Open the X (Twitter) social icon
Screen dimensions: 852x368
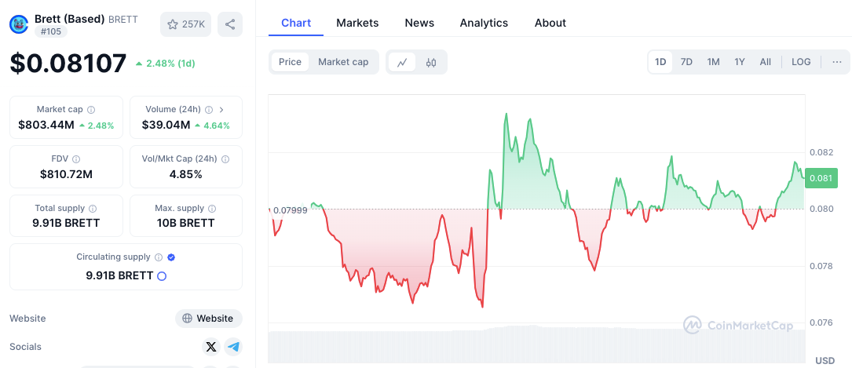pyautogui.click(x=211, y=346)
